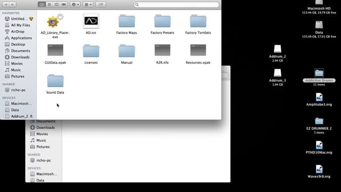
Task: Switch to icon view in toolbar
Action: [42, 4]
